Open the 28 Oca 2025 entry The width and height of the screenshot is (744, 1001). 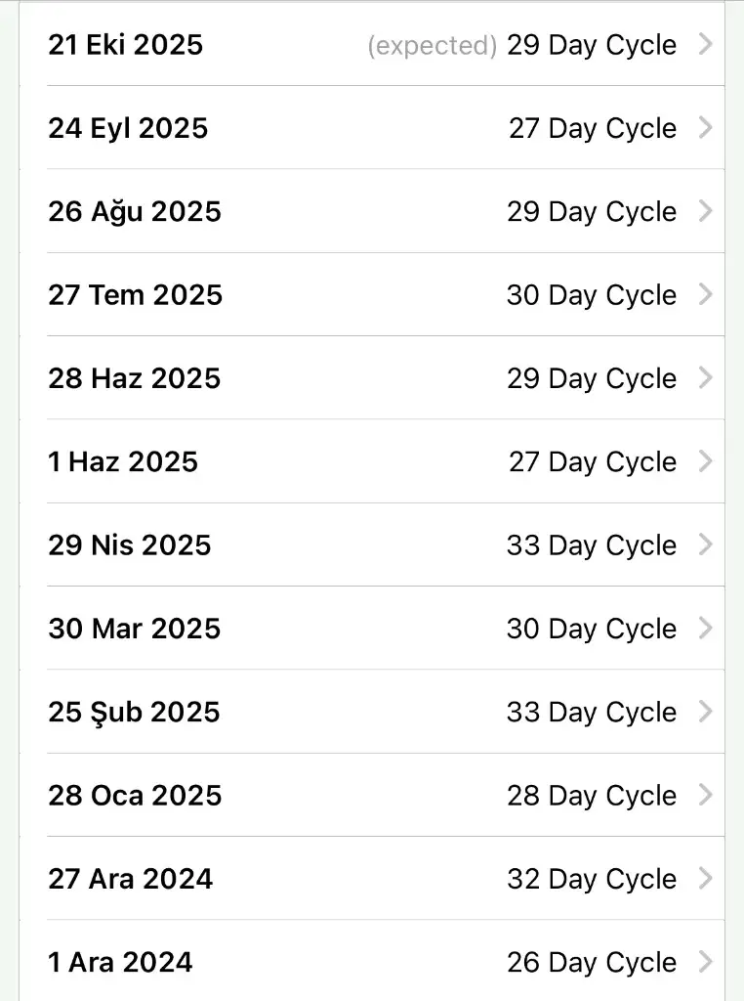(x=371, y=796)
